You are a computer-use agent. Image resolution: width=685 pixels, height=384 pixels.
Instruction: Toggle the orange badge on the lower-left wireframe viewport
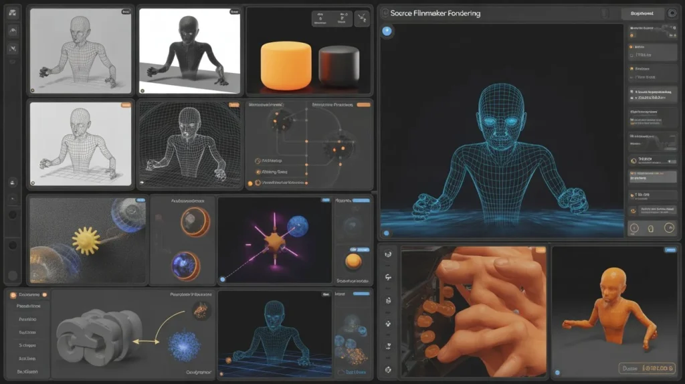pyautogui.click(x=125, y=105)
